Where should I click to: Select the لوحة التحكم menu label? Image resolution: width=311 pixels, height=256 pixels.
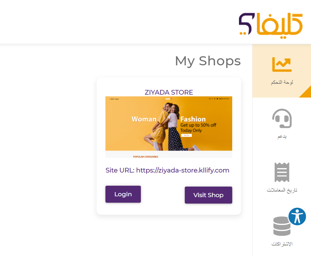(282, 82)
